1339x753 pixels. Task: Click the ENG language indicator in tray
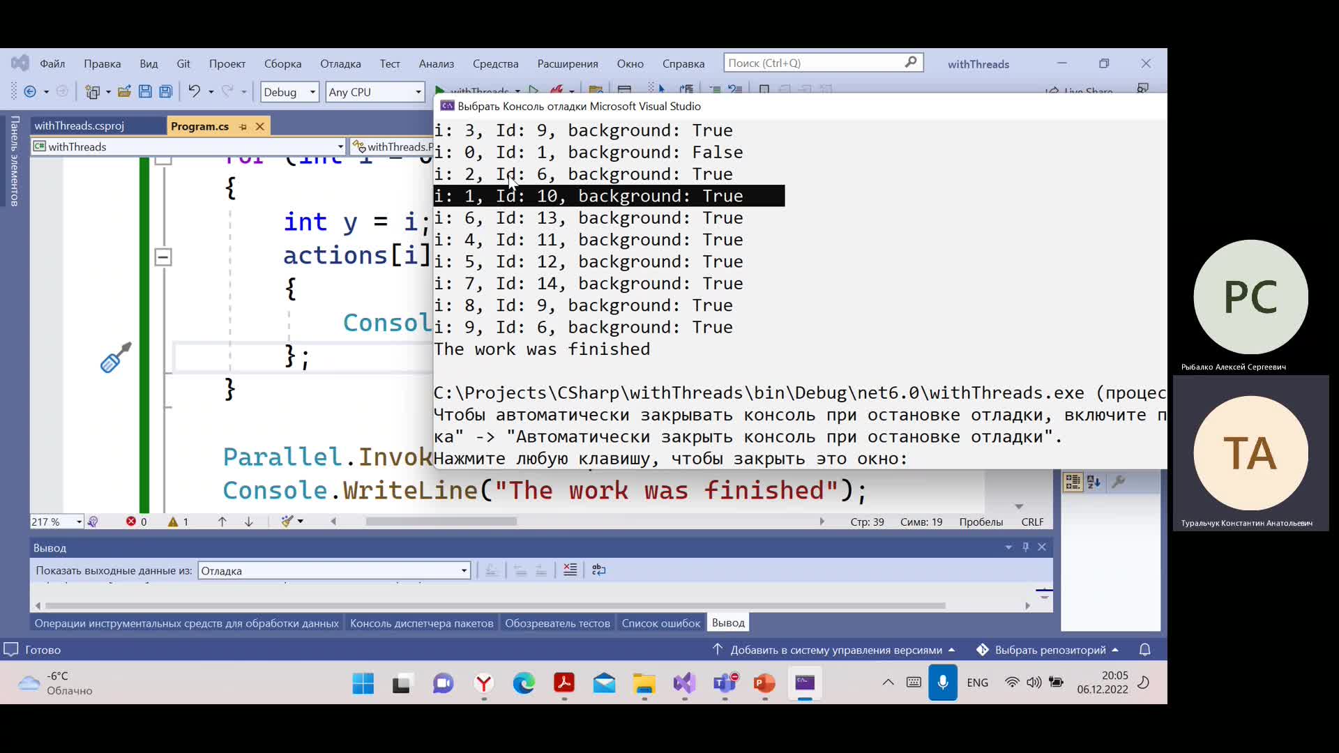coord(977,683)
